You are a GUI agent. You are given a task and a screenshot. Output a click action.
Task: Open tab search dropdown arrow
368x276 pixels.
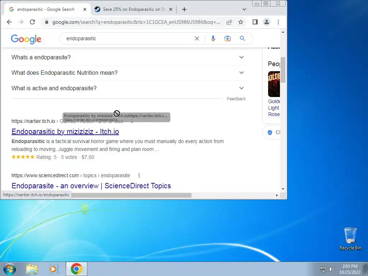point(244,9)
